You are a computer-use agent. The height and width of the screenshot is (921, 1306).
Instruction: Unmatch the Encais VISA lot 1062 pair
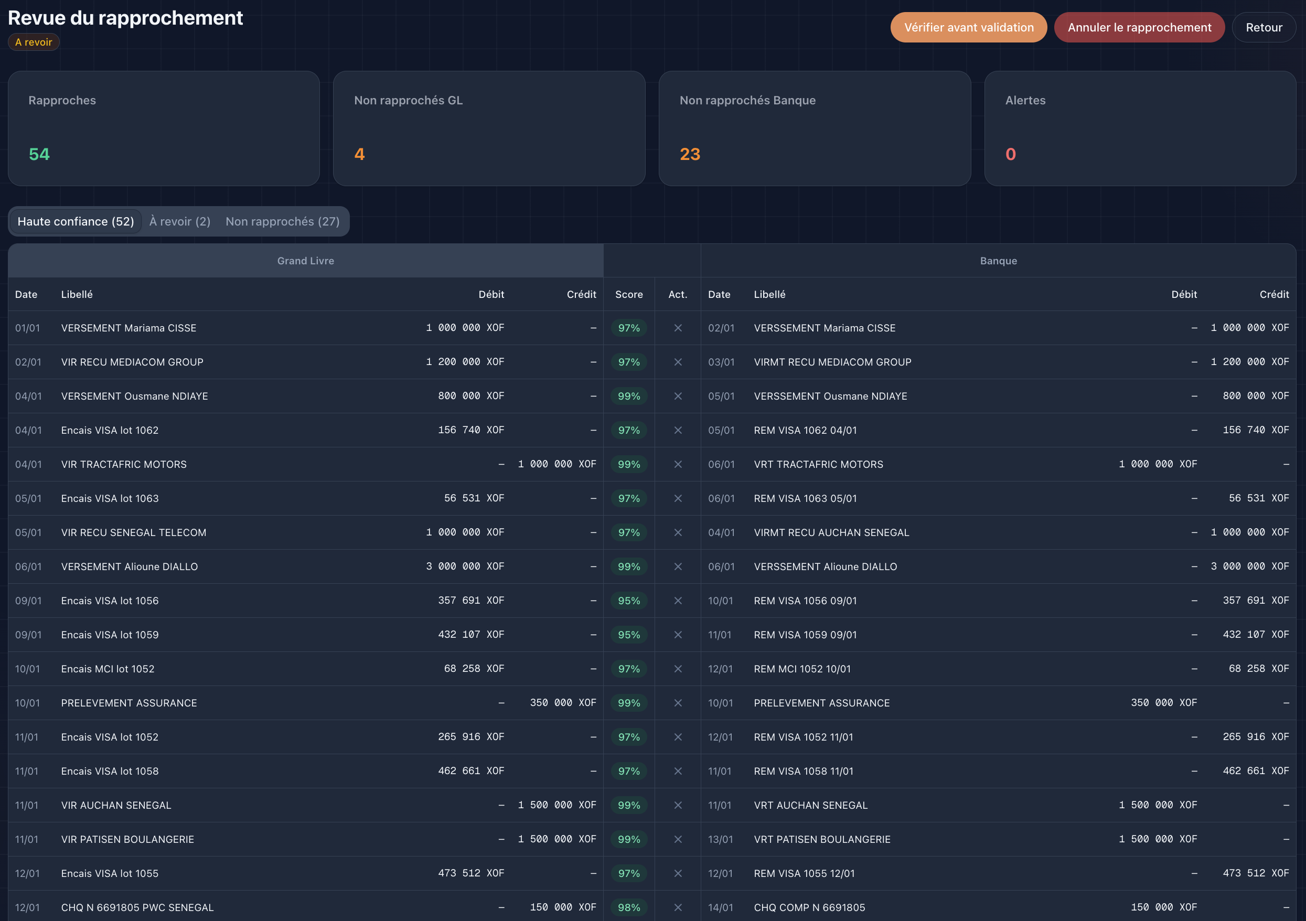tap(678, 430)
